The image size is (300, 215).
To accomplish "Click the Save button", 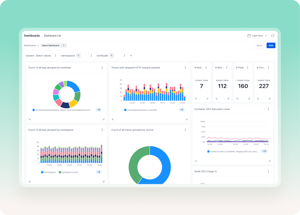I will pyautogui.click(x=259, y=46).
